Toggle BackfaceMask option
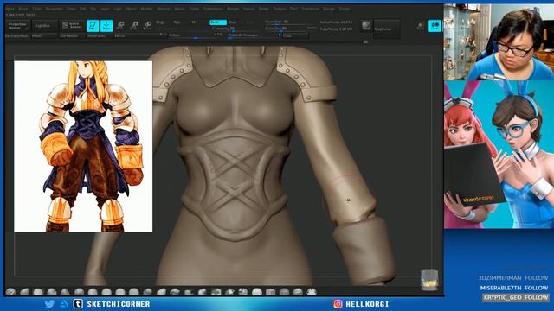554x311 pixels. (16, 36)
